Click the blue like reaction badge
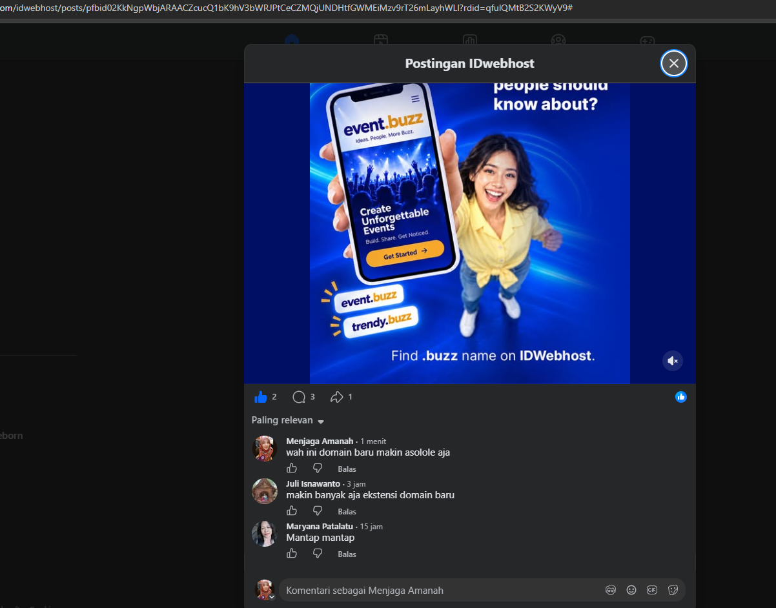The height and width of the screenshot is (608, 776). (680, 397)
